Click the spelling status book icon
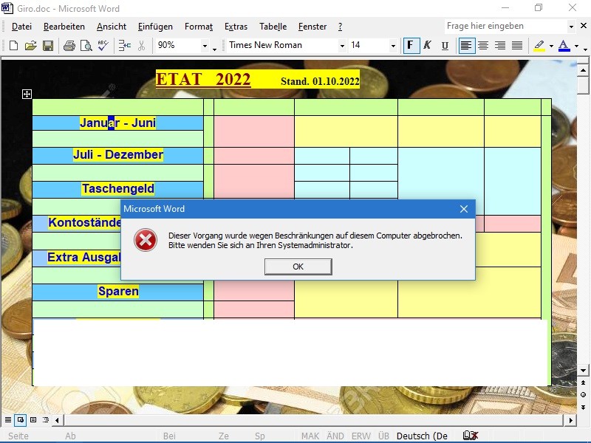The width and height of the screenshot is (591, 443). 471,436
